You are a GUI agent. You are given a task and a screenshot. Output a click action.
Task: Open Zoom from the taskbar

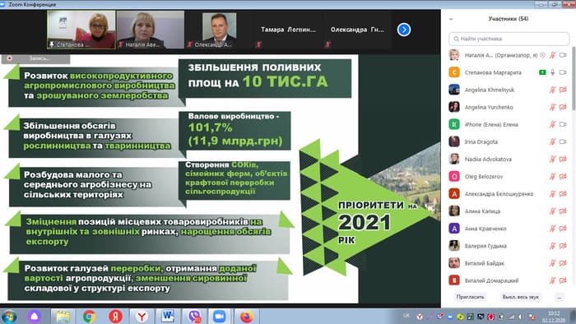(220, 317)
